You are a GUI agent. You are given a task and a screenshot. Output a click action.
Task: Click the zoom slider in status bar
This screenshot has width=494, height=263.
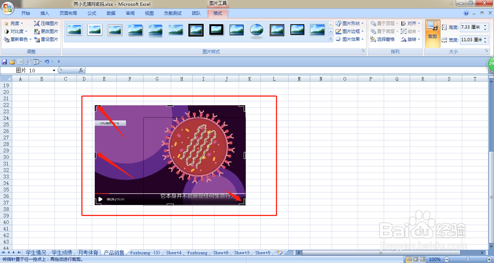tap(468, 259)
